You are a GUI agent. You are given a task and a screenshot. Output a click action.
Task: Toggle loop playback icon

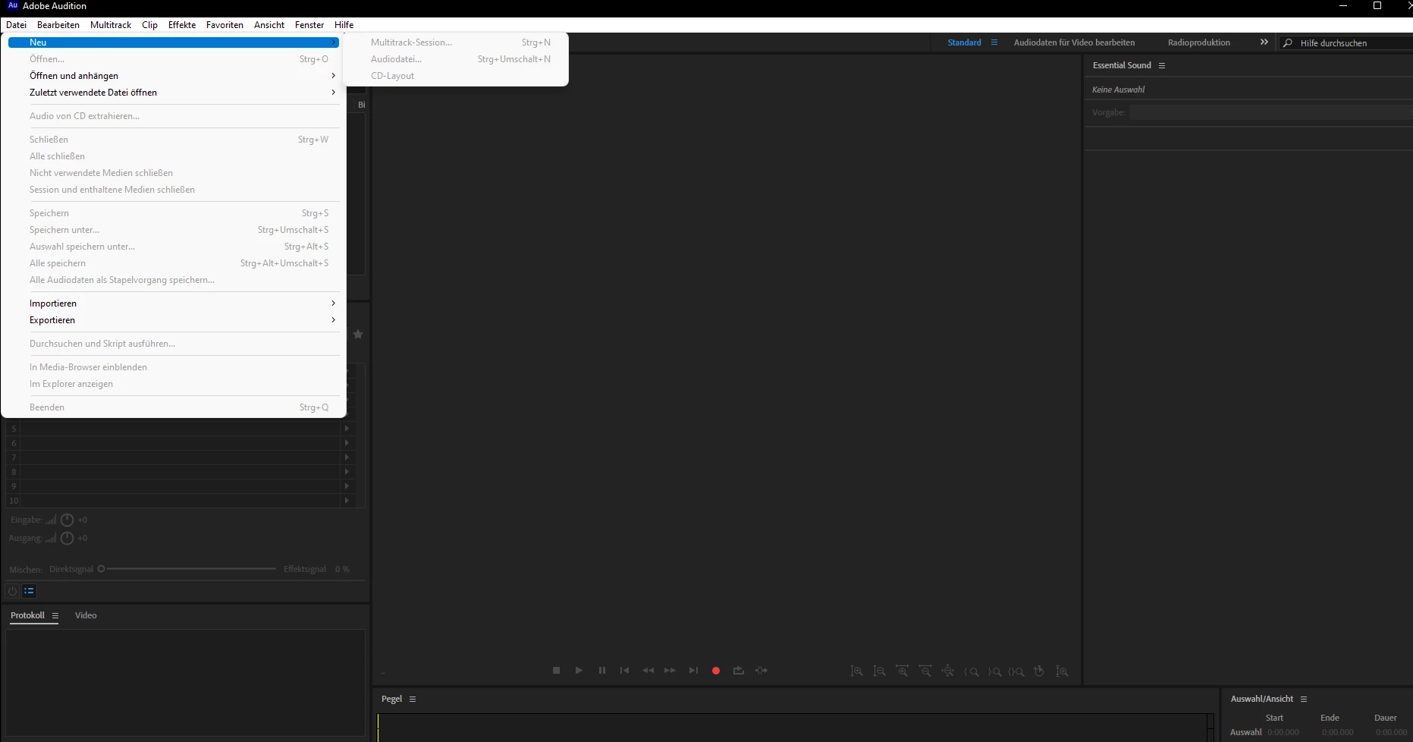(739, 671)
